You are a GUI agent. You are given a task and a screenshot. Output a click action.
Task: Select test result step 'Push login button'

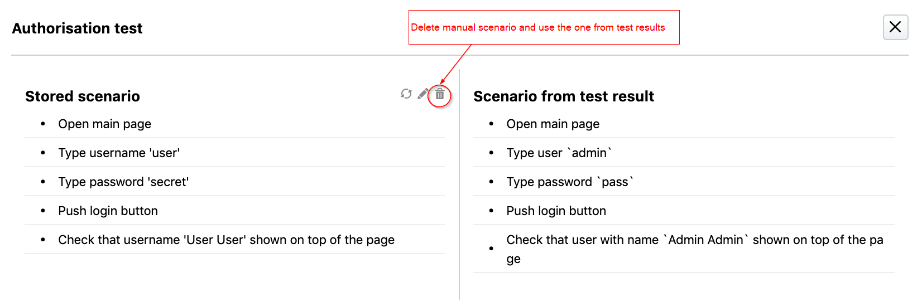click(684, 211)
